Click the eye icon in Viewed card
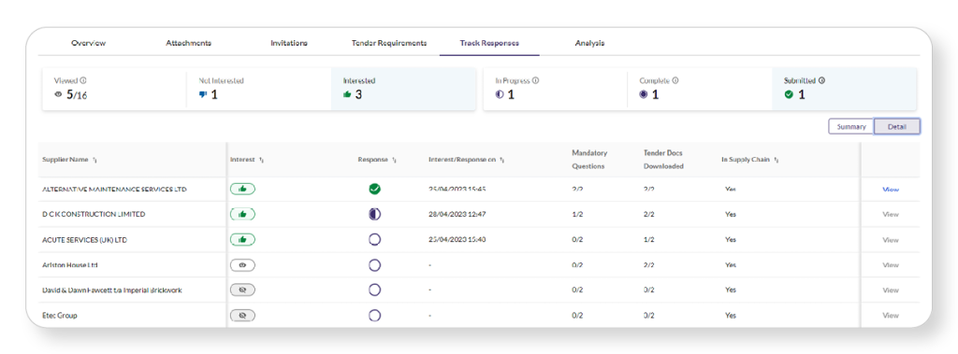 click(58, 94)
